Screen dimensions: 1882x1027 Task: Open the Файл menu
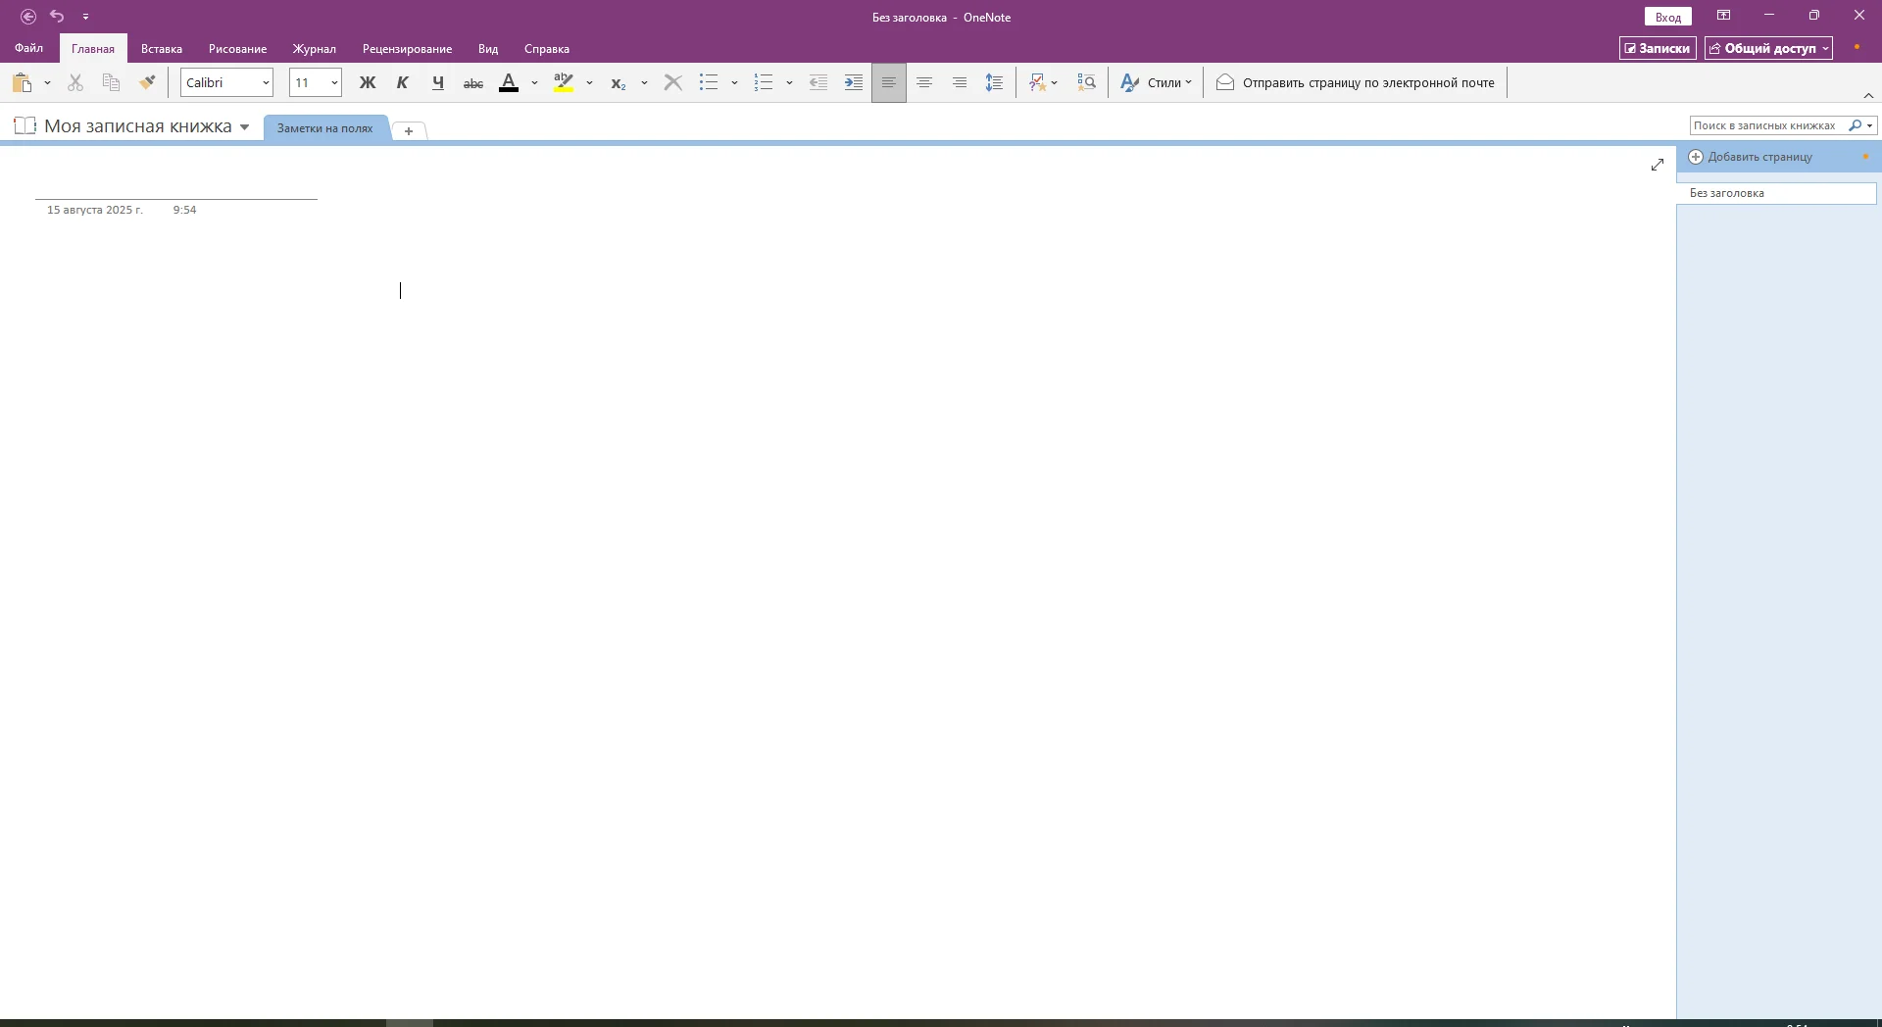[x=29, y=48]
